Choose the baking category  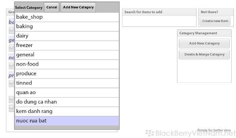[x=67, y=26]
